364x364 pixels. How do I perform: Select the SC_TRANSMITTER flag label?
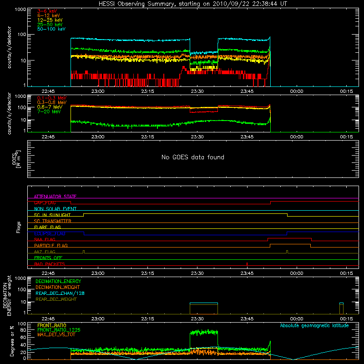(52, 221)
